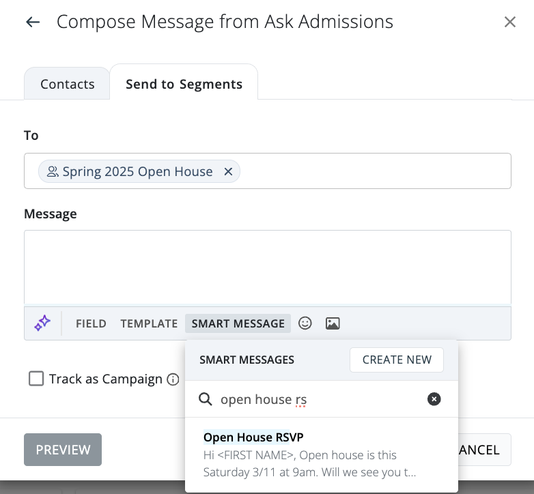Close the Compose Message dialog
534x494 pixels.
point(509,23)
